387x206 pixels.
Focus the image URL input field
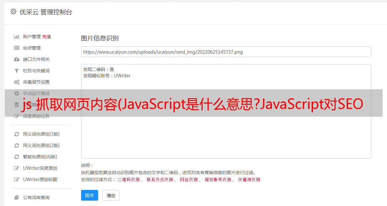[226, 52]
